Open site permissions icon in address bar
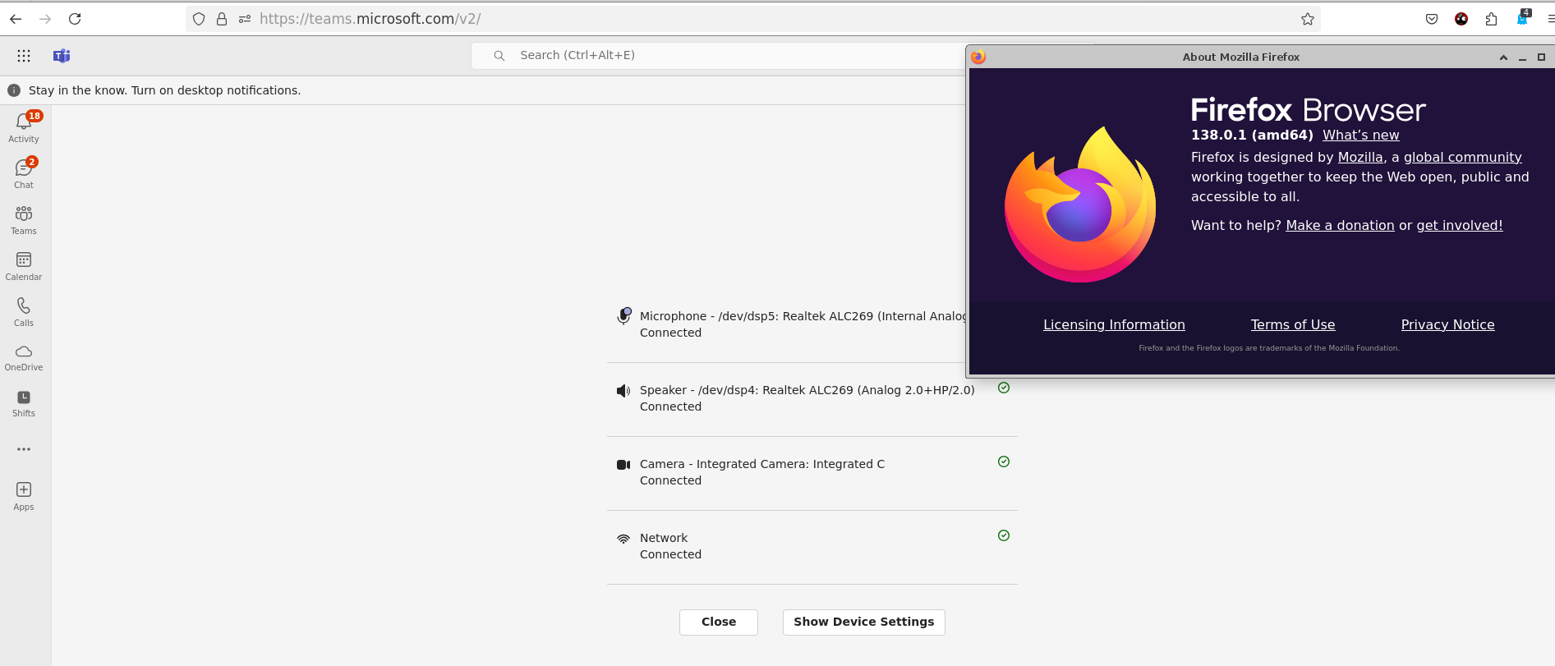The height and width of the screenshot is (666, 1555). pos(244,19)
